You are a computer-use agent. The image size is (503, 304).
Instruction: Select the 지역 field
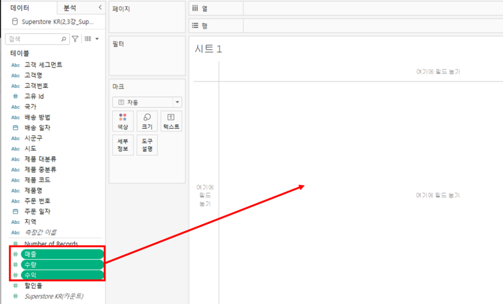31,222
